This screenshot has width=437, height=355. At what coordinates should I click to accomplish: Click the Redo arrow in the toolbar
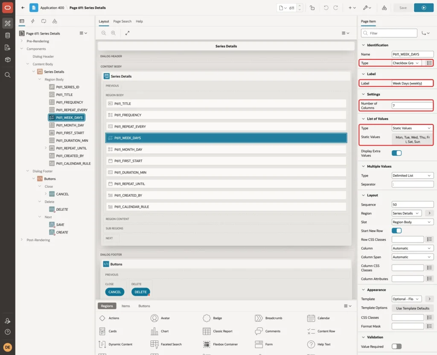(x=335, y=8)
